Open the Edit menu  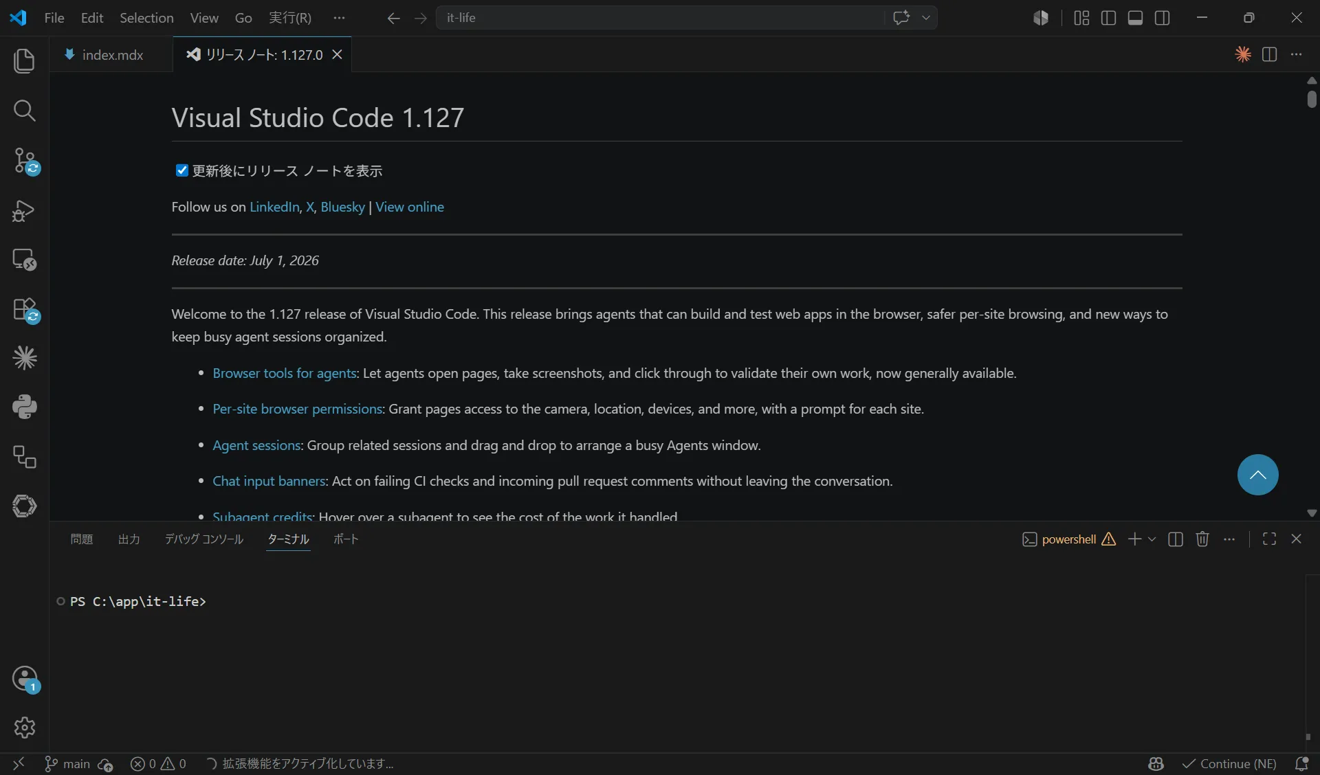click(x=92, y=18)
